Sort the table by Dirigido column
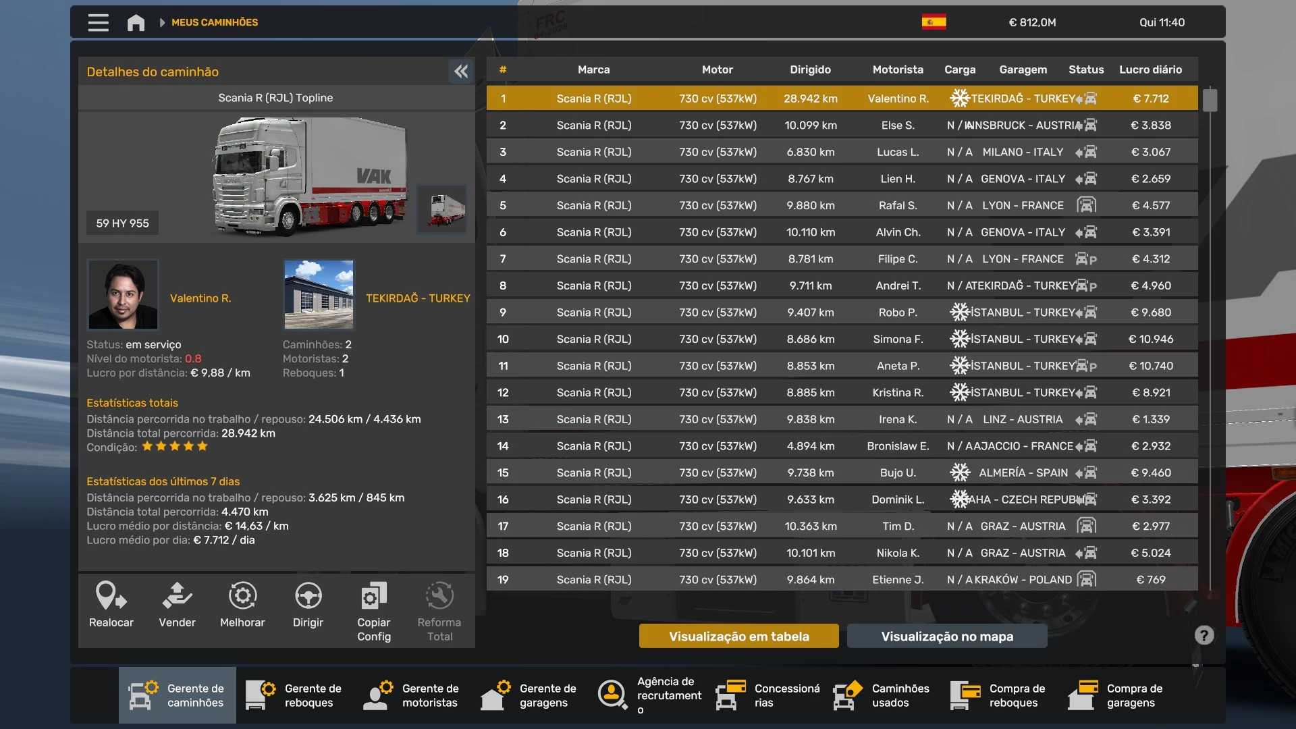 [810, 70]
